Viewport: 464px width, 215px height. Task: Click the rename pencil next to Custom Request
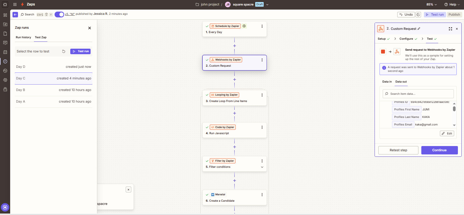tap(419, 29)
